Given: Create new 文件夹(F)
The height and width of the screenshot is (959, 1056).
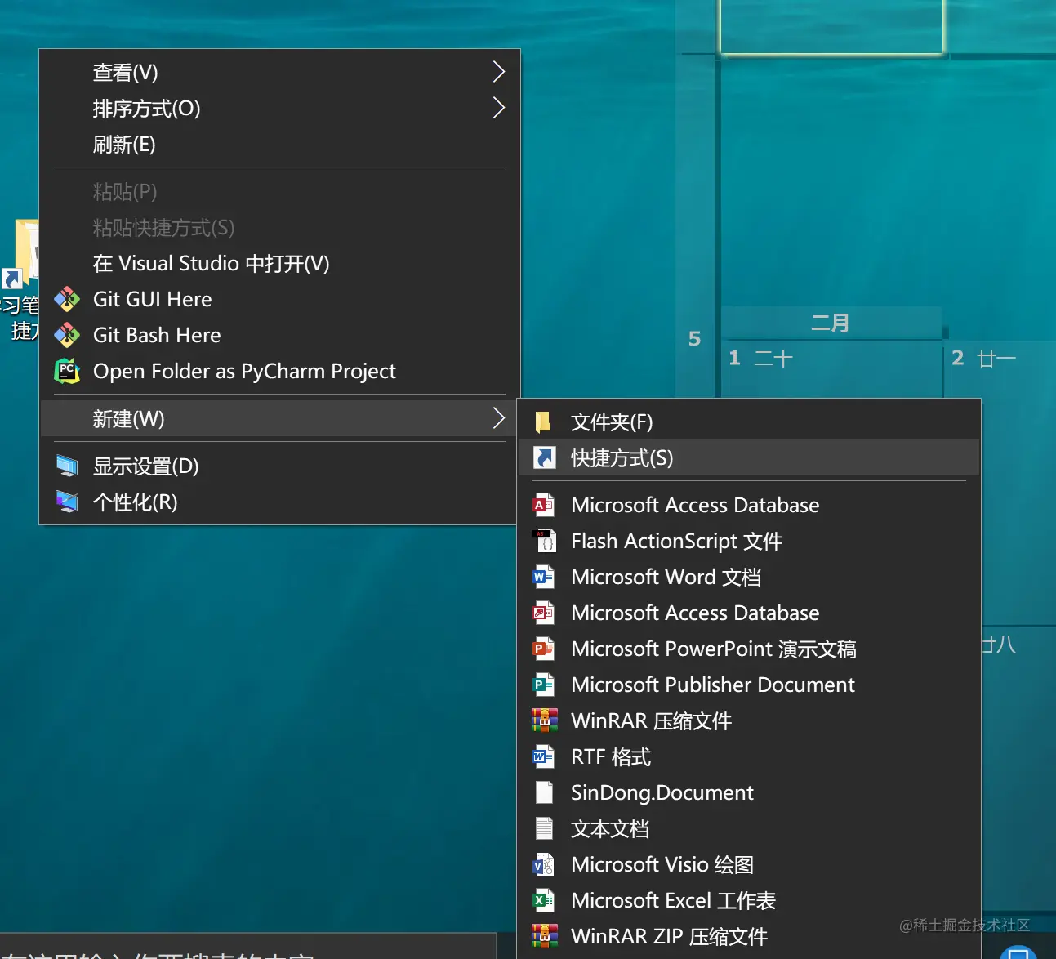Looking at the screenshot, I should click(x=749, y=422).
